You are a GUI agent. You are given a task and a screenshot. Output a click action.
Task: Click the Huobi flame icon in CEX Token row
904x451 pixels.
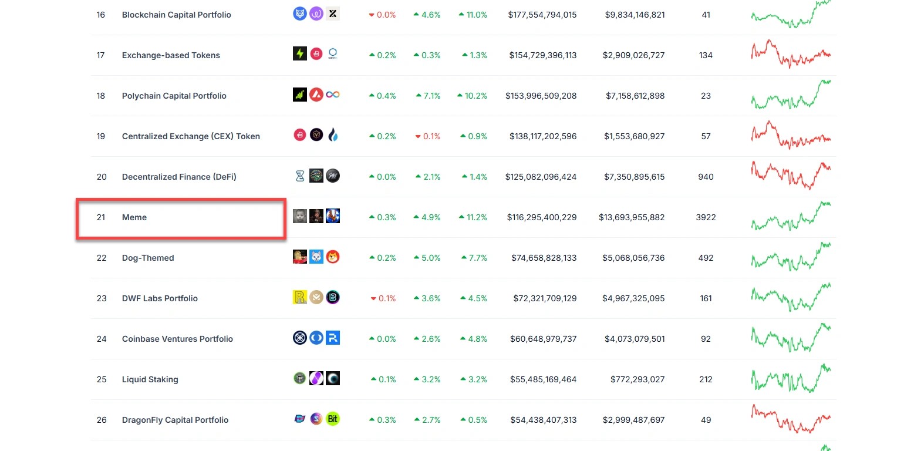click(x=333, y=136)
